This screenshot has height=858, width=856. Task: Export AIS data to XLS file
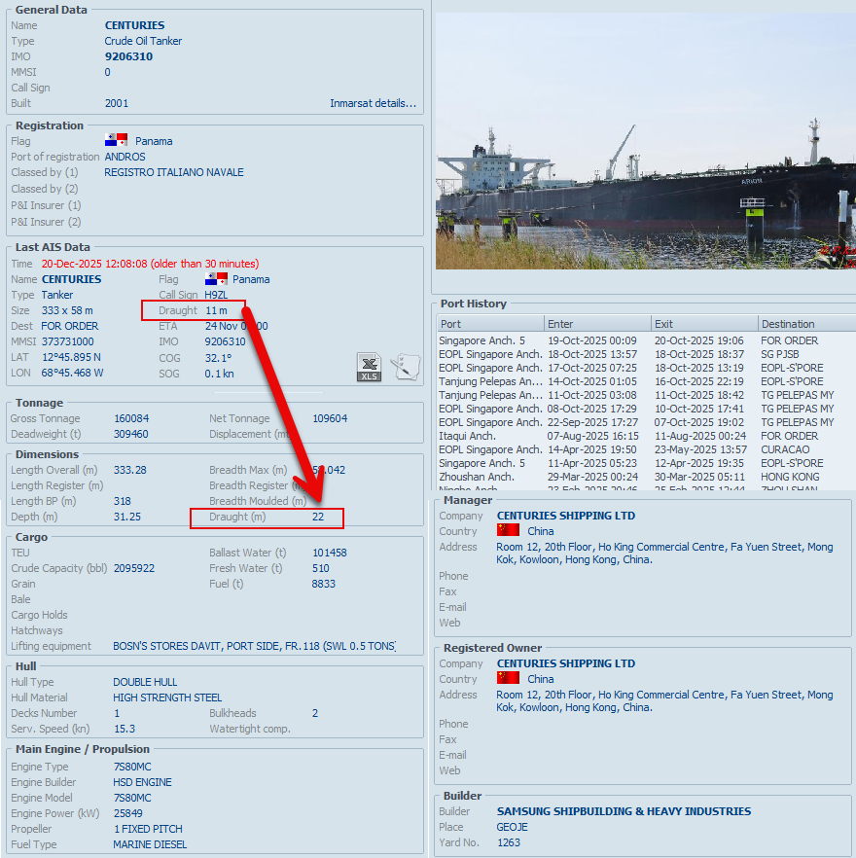coord(369,367)
